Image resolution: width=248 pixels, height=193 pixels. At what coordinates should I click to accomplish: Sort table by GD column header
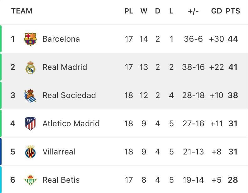click(217, 11)
